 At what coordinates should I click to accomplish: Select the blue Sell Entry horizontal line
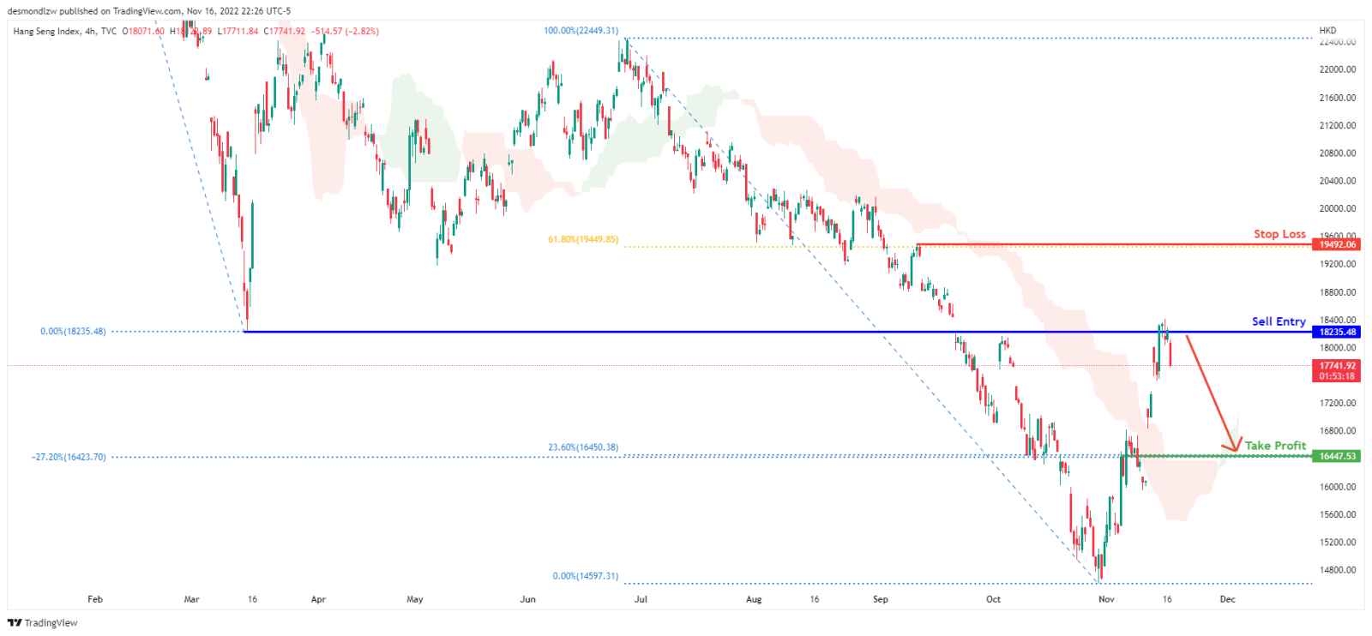(x=778, y=332)
